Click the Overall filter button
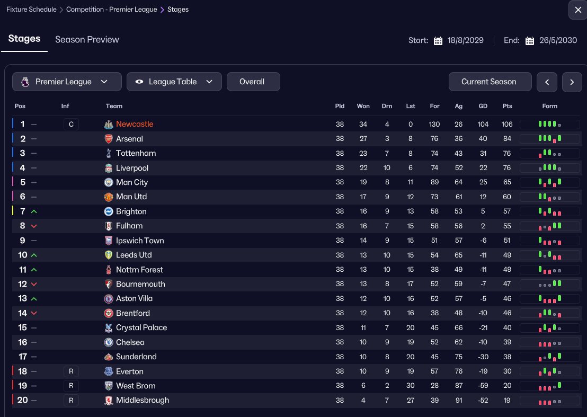 click(253, 82)
